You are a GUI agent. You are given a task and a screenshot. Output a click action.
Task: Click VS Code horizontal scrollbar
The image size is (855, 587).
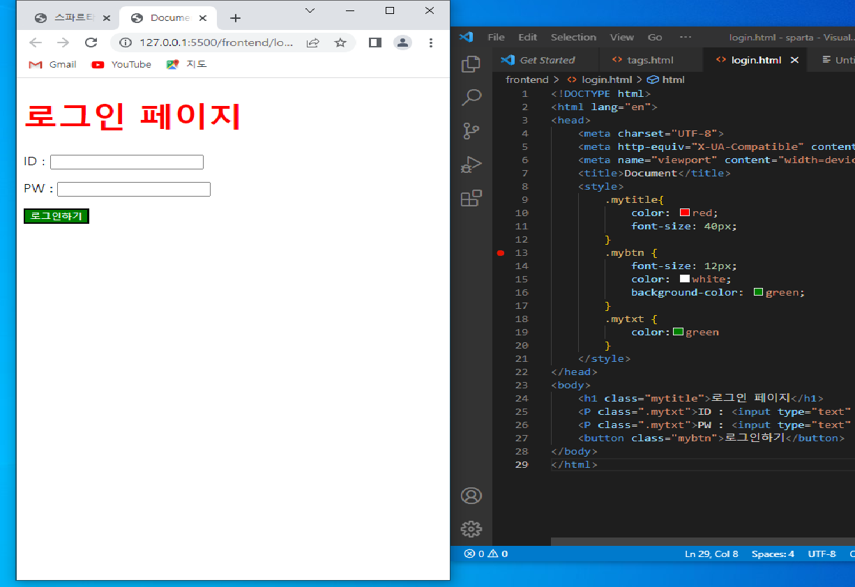point(702,542)
